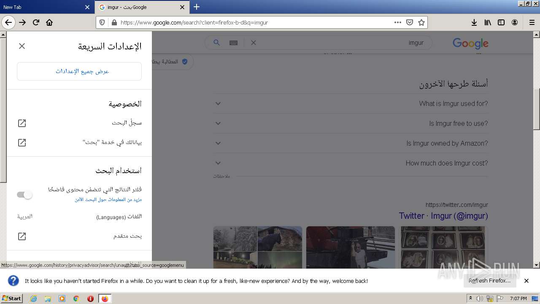Open the Firefox account icon
Image resolution: width=540 pixels, height=304 pixels.
pos(515,22)
